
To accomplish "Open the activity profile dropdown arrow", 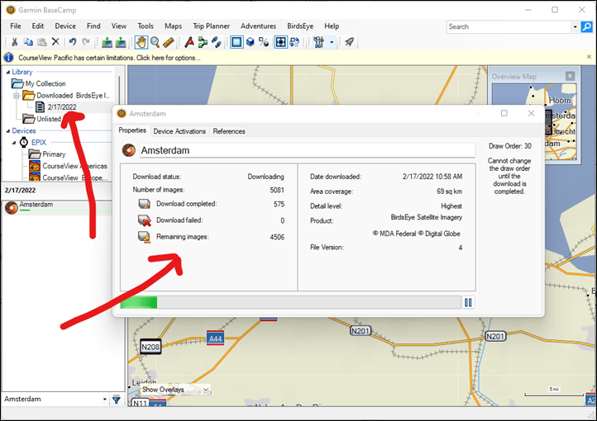I will (332, 42).
